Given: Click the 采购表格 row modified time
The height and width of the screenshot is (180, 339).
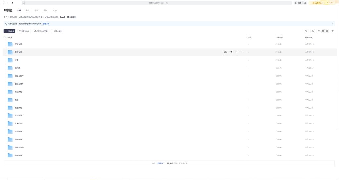Looking at the screenshot, I should tap(309, 44).
